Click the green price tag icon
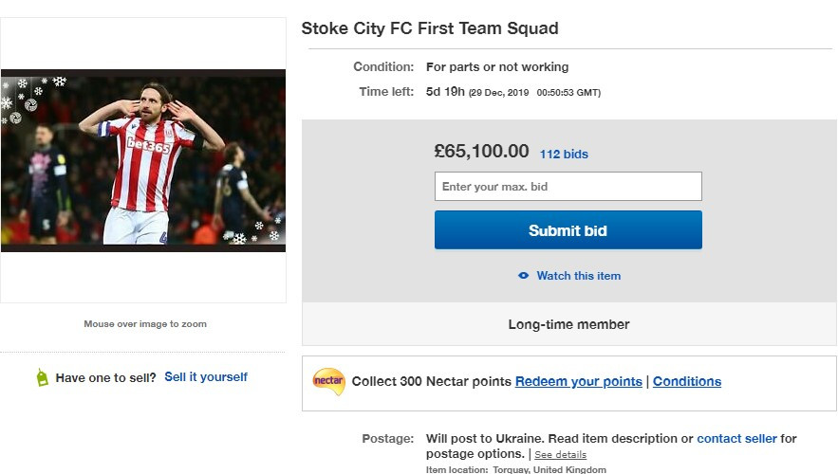The image size is (838, 474). (42, 377)
